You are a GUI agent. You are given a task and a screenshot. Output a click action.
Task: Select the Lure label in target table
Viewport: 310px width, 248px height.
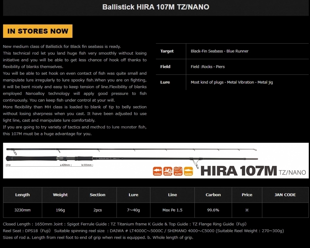tap(165, 82)
